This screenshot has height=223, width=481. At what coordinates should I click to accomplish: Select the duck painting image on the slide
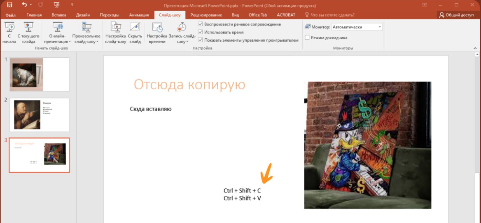point(367,145)
